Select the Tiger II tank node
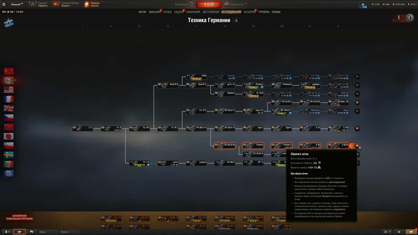The height and width of the screenshot is (235, 418). [x=281, y=128]
